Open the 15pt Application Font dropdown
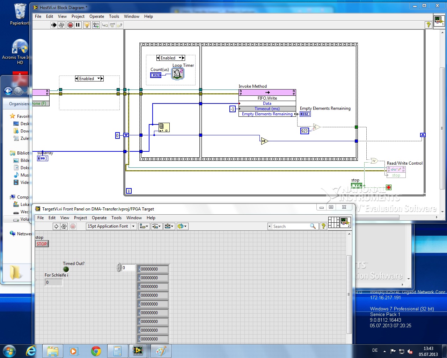The width and height of the screenshot is (447, 358). (111, 227)
